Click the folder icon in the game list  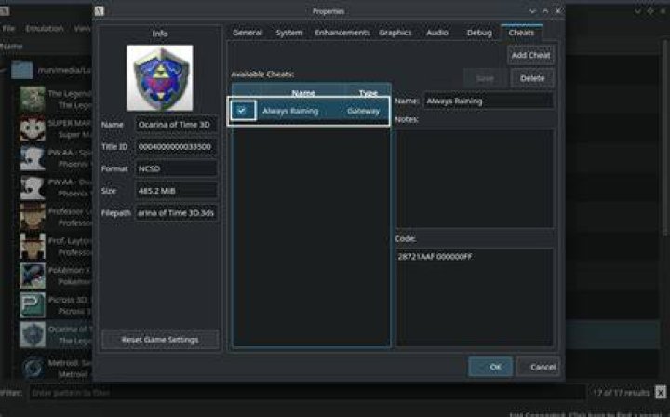tap(21, 69)
